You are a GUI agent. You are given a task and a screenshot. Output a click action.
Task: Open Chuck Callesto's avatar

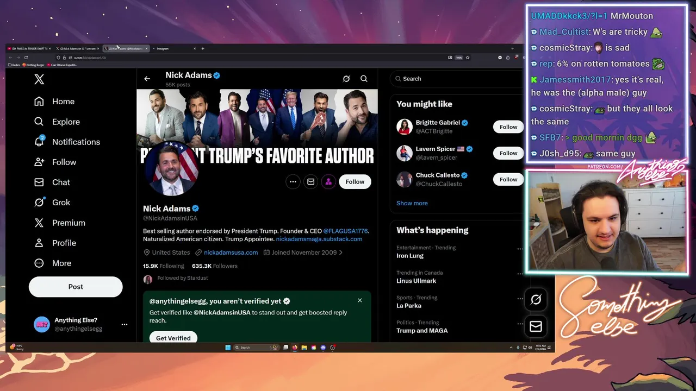pyautogui.click(x=404, y=179)
